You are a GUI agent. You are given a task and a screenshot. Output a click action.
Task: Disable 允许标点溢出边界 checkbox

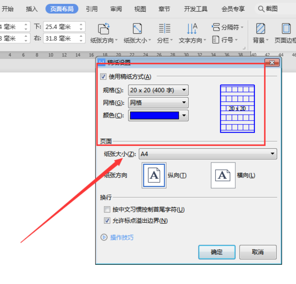(x=107, y=220)
